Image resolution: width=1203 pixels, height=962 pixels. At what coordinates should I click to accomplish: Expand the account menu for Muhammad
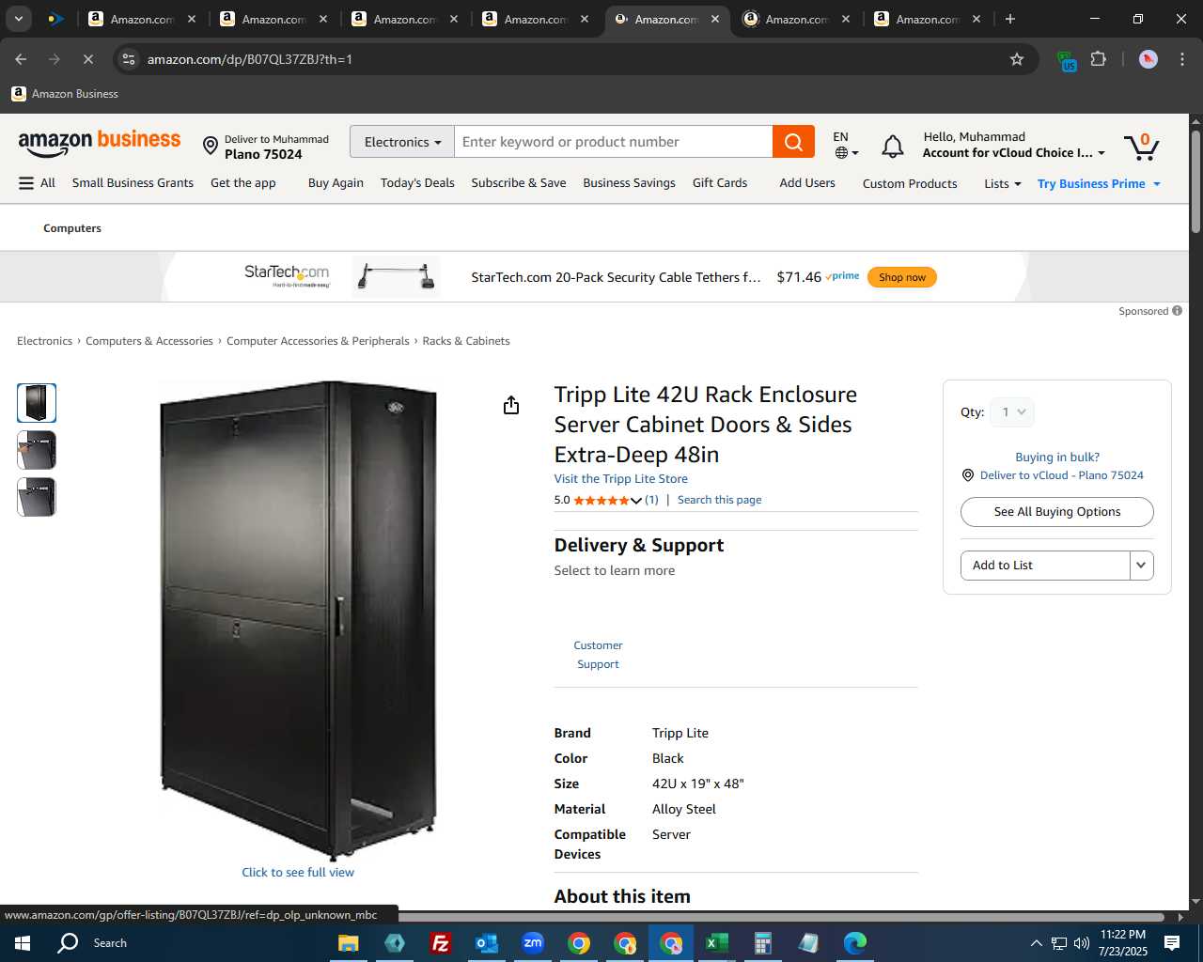tap(1014, 145)
